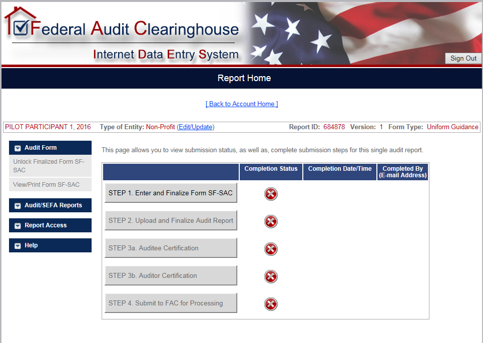This screenshot has height=343, width=483.
Task: Open the Report Access menu header
Action: pos(50,225)
